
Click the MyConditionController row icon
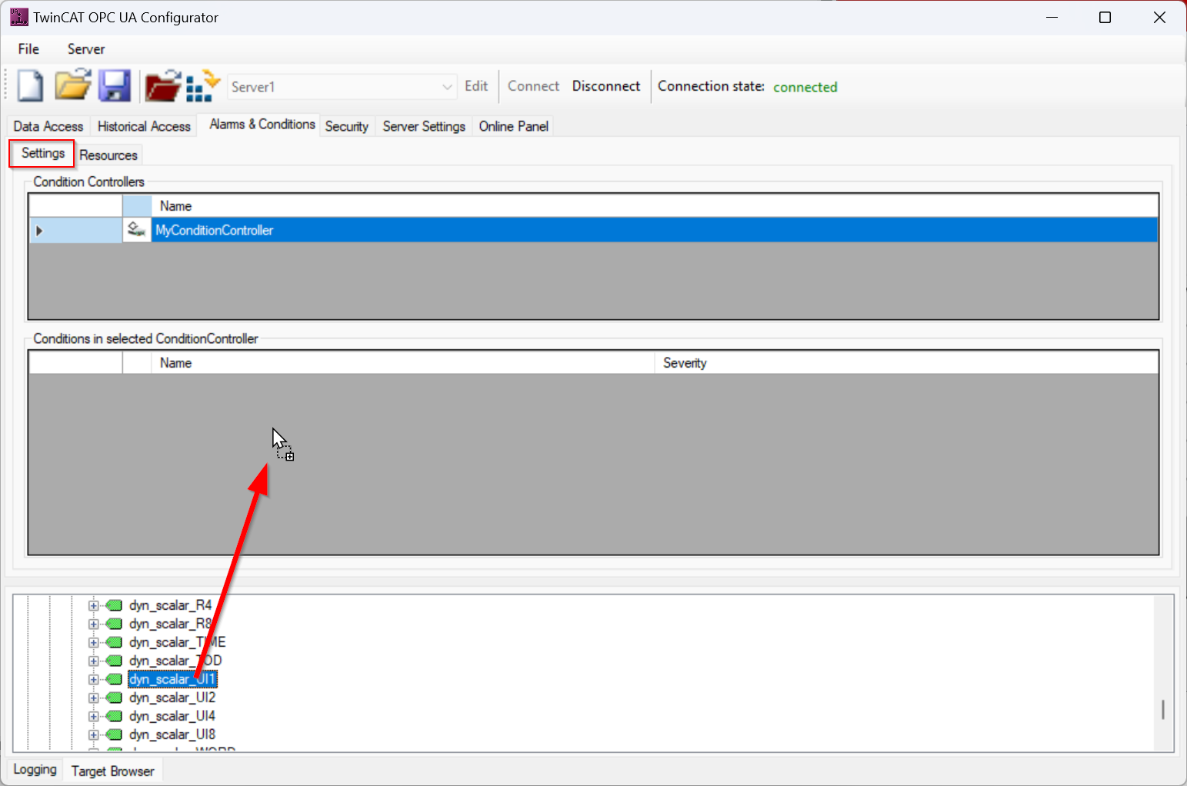coord(137,230)
